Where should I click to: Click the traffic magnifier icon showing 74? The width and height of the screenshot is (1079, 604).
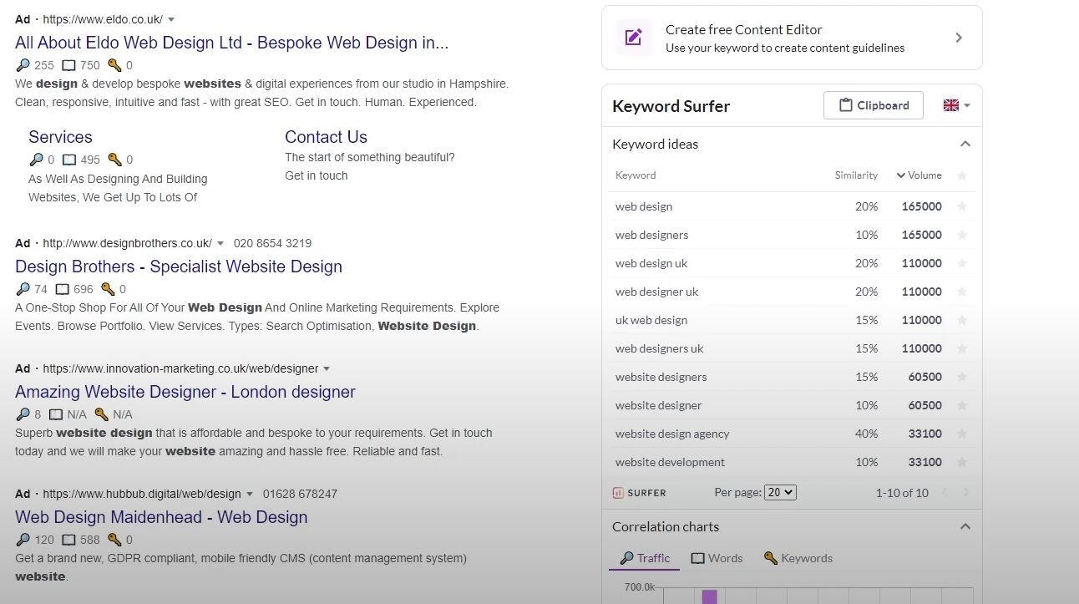23,289
